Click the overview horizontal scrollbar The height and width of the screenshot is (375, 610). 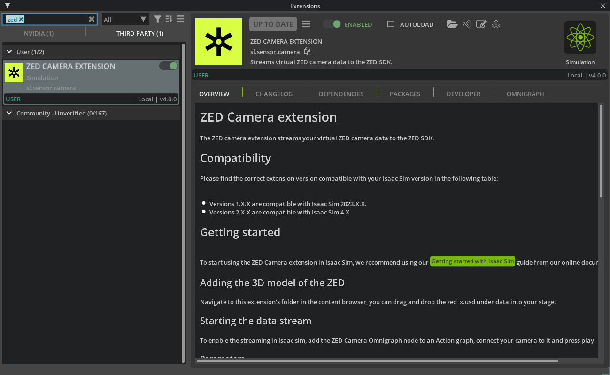378,361
